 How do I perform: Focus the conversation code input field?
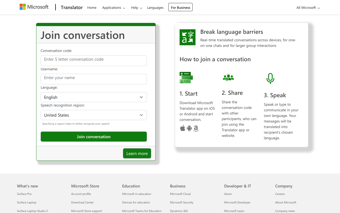tap(93, 60)
